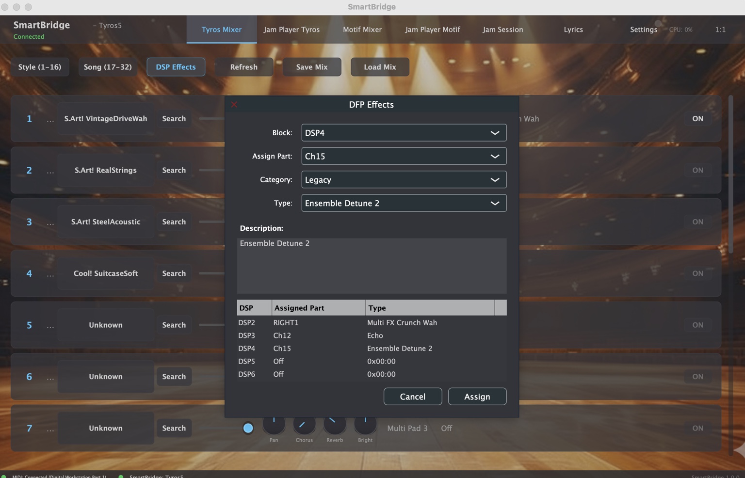The width and height of the screenshot is (745, 478).
Task: Toggle channel 1 ON switch
Action: (697, 118)
